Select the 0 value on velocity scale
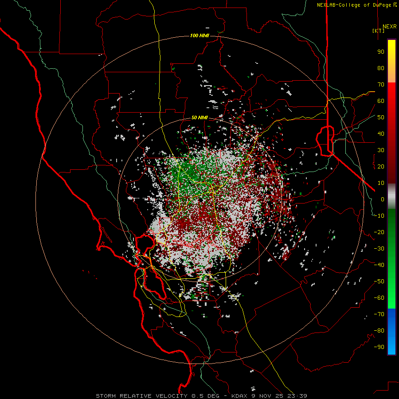The image size is (399, 399). click(x=383, y=199)
